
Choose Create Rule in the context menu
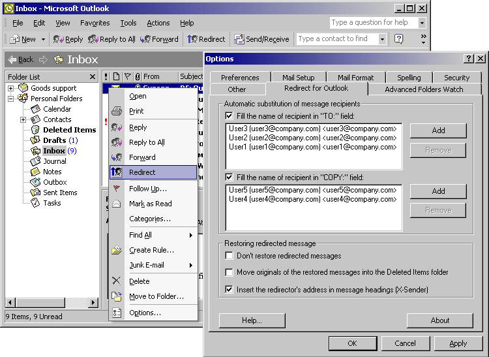tap(153, 250)
